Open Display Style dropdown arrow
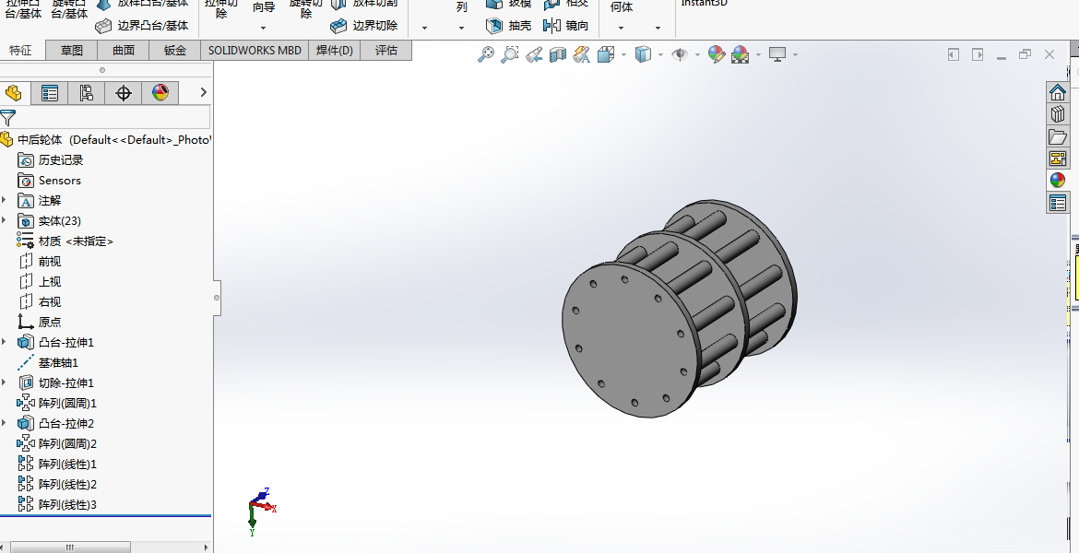Screen dimensions: 1079x553 (660, 54)
